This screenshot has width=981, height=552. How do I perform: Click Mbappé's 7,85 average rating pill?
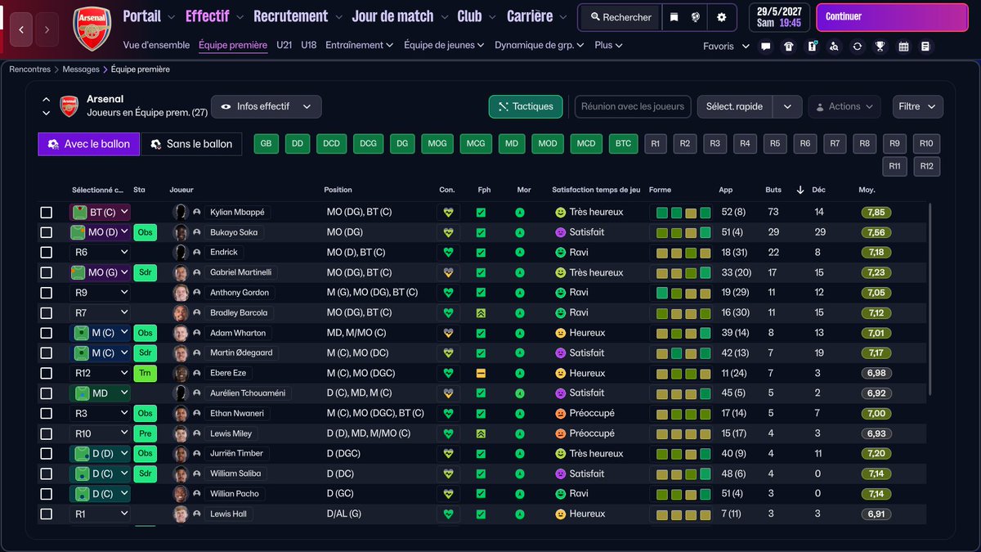click(876, 212)
